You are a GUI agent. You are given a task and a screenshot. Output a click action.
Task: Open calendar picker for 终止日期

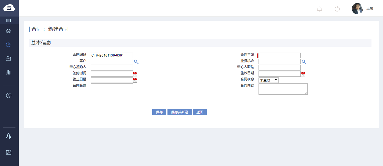point(135,80)
